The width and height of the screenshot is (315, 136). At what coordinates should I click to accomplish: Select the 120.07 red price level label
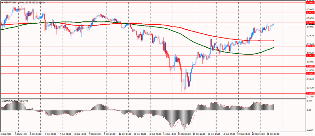pos(310,23)
